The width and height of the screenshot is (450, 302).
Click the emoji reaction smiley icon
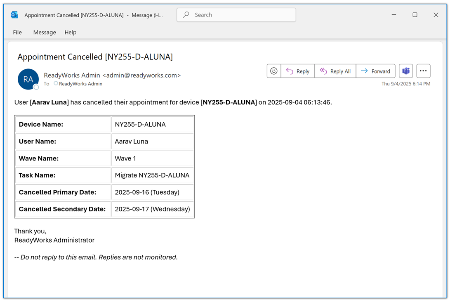pos(274,71)
